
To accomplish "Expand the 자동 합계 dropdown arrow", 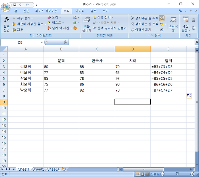I will [32, 18].
